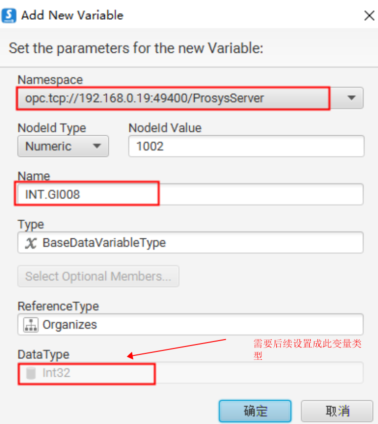
Task: Focus the Name field containing INT.GI008
Action: point(190,194)
